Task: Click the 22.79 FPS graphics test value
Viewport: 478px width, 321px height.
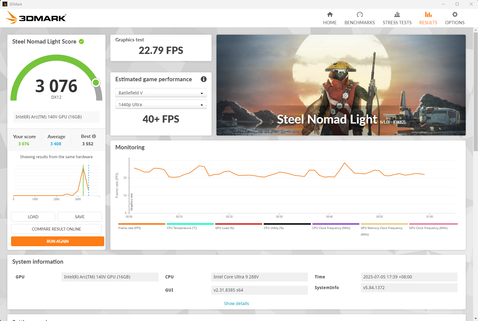Action: click(161, 50)
